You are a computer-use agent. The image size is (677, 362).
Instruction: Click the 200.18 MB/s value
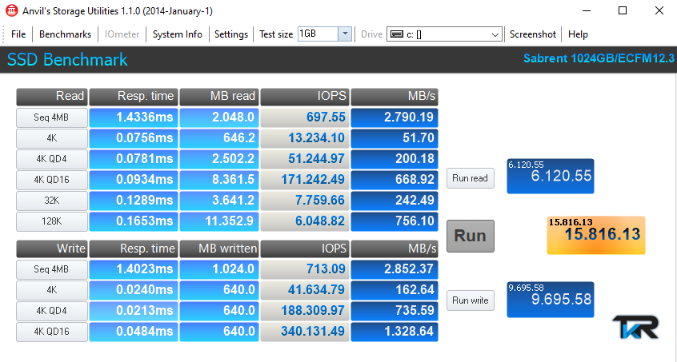[x=395, y=159]
